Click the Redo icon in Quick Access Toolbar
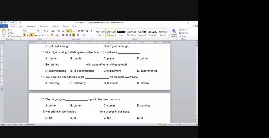269x138 pixels. [13, 22]
